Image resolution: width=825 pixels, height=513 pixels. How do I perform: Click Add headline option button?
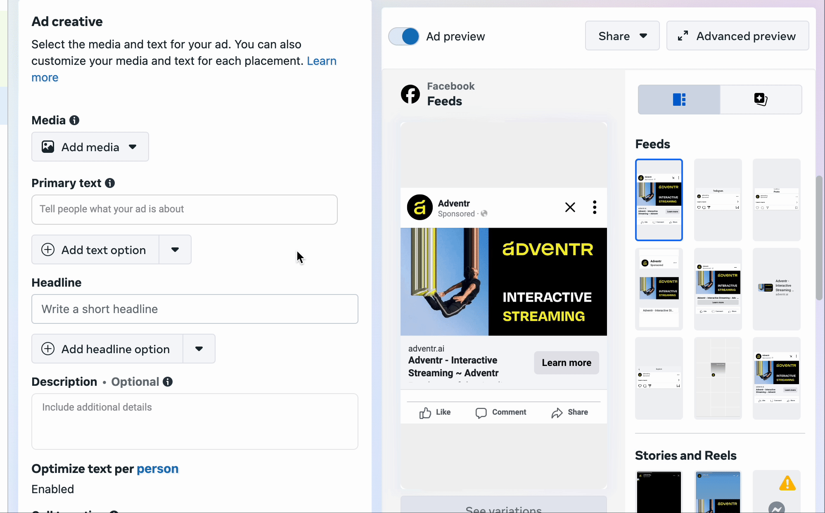(107, 349)
